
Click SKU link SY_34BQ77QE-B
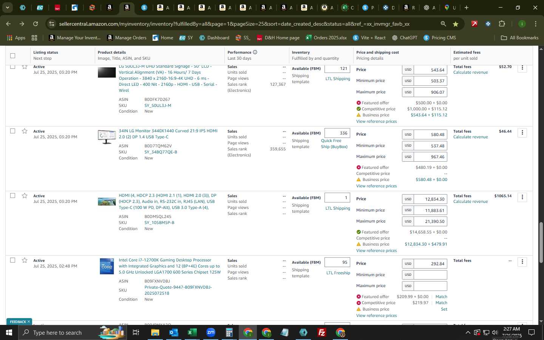point(161,152)
